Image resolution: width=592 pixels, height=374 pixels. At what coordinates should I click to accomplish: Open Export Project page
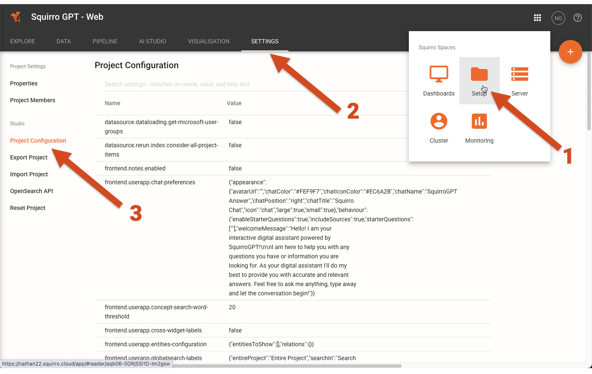click(29, 157)
